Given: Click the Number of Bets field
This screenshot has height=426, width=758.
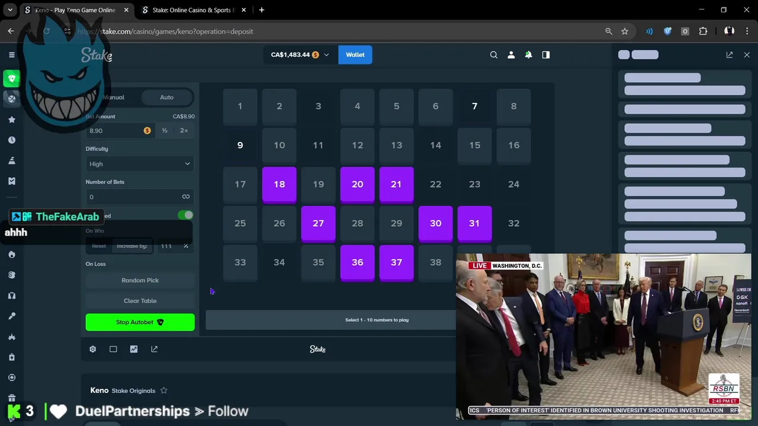Looking at the screenshot, I should (140, 197).
